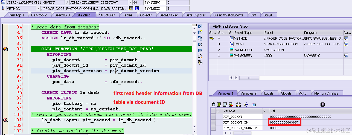352x135 pixels.
Task: Click the stack table horizontal scroll left arrow
Action: coord(231,78)
